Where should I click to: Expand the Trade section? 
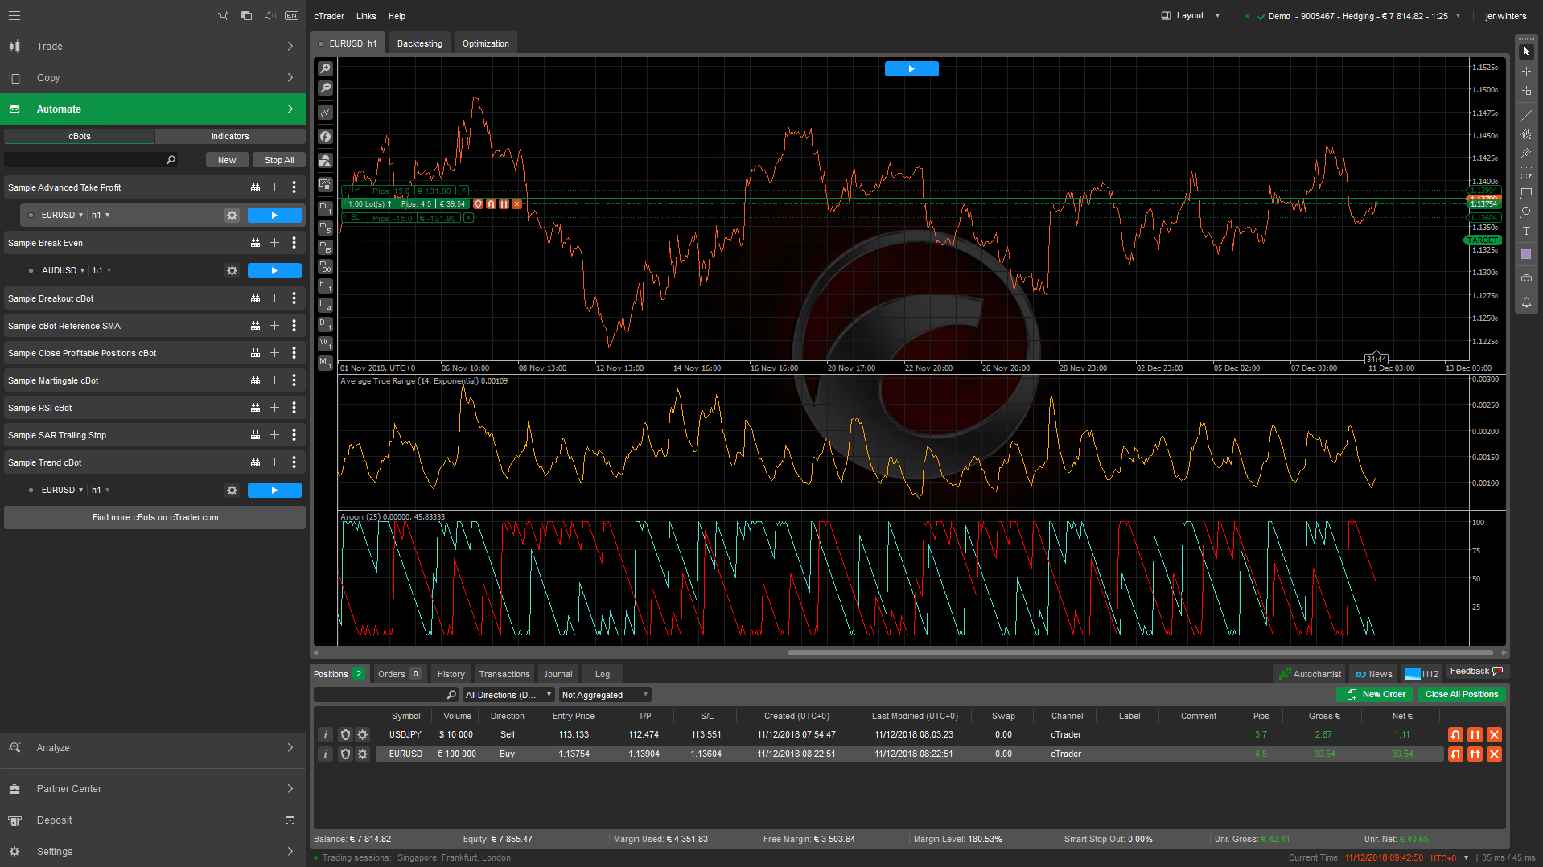[x=153, y=47]
